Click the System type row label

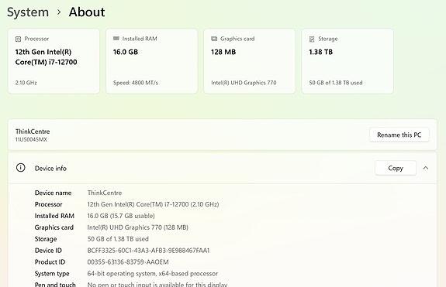point(52,274)
